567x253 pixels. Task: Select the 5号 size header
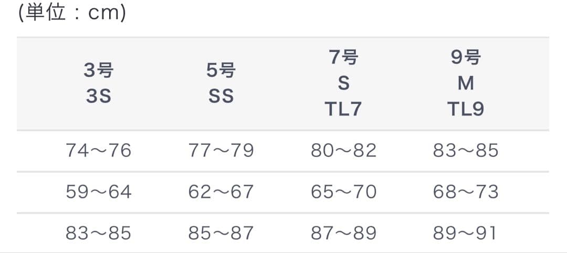[221, 70]
